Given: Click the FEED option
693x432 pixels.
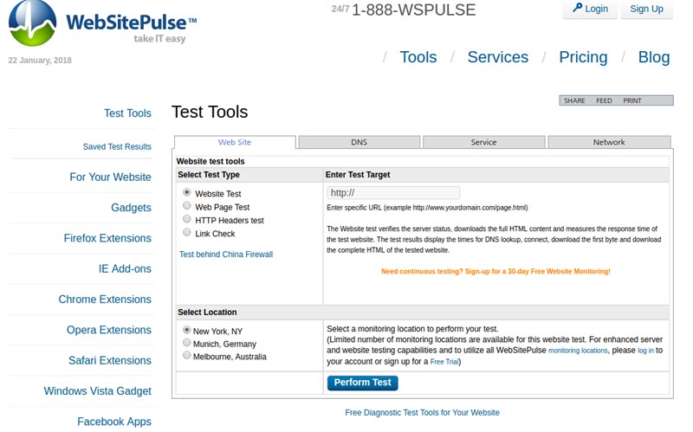Looking at the screenshot, I should click(604, 100).
